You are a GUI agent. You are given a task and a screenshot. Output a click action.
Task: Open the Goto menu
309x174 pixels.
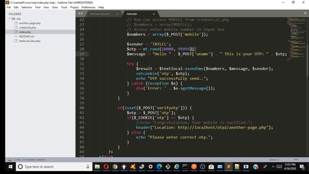pos(55,7)
